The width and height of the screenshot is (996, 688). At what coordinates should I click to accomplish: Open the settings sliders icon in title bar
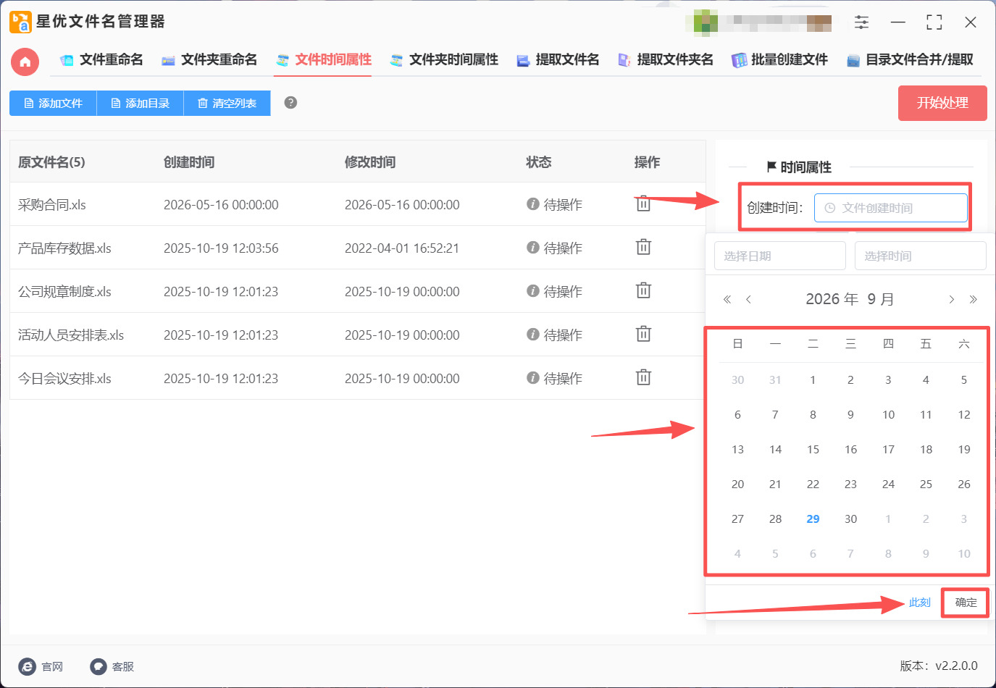tap(861, 22)
